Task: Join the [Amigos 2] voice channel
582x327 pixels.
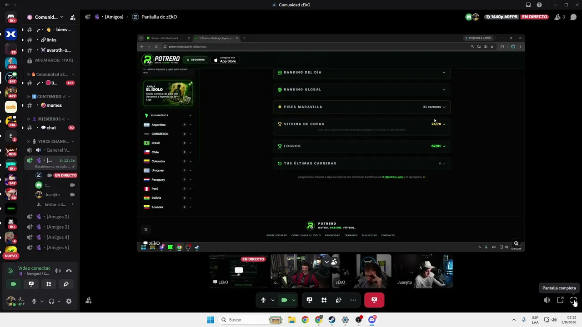Action: [x=51, y=217]
